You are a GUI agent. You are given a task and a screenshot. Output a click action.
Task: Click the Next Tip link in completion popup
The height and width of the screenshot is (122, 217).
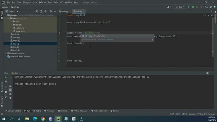110,40
